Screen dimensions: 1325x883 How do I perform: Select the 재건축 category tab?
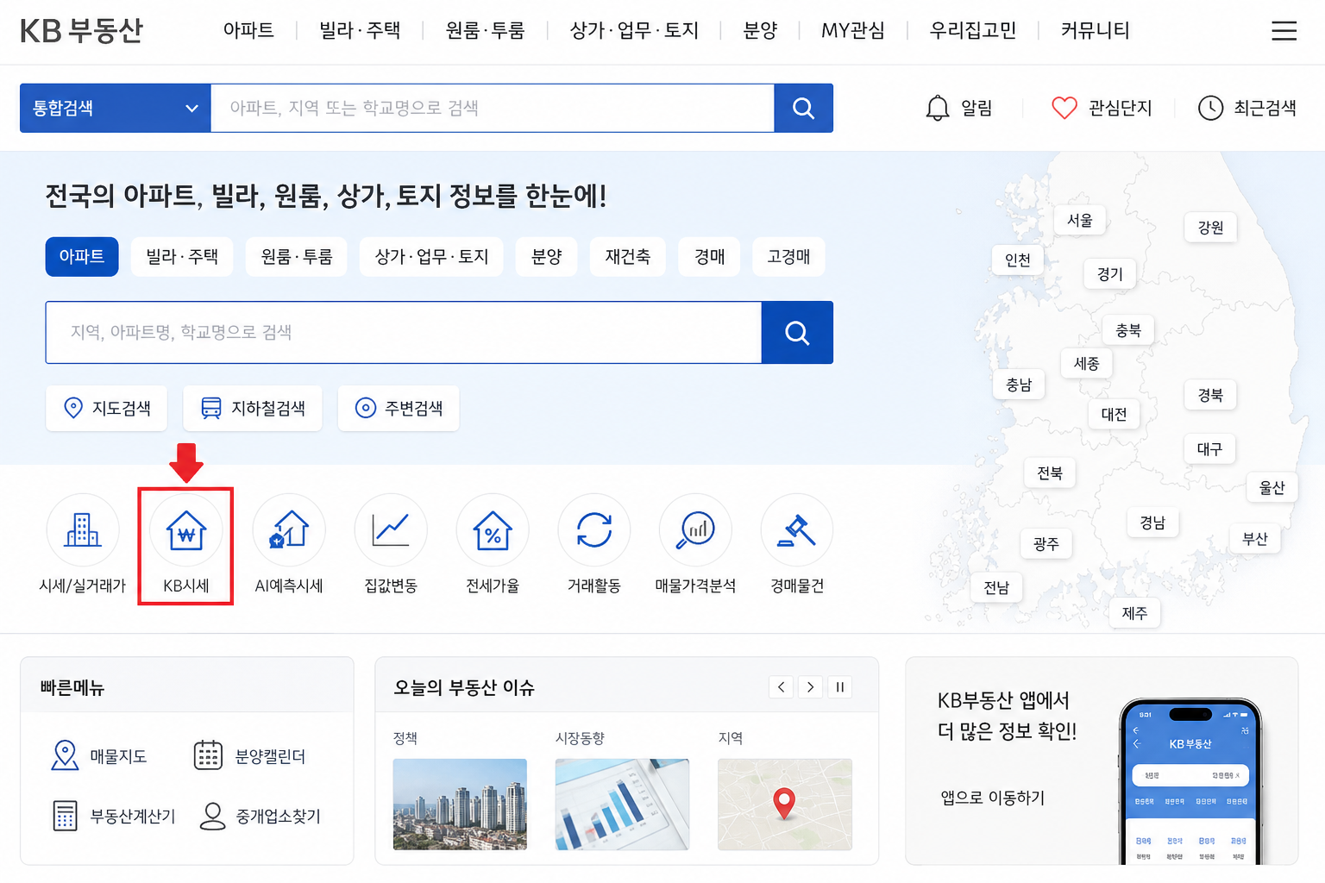[628, 256]
